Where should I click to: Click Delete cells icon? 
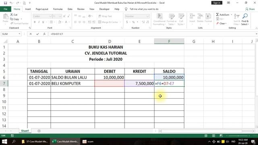(x=200, y=17)
